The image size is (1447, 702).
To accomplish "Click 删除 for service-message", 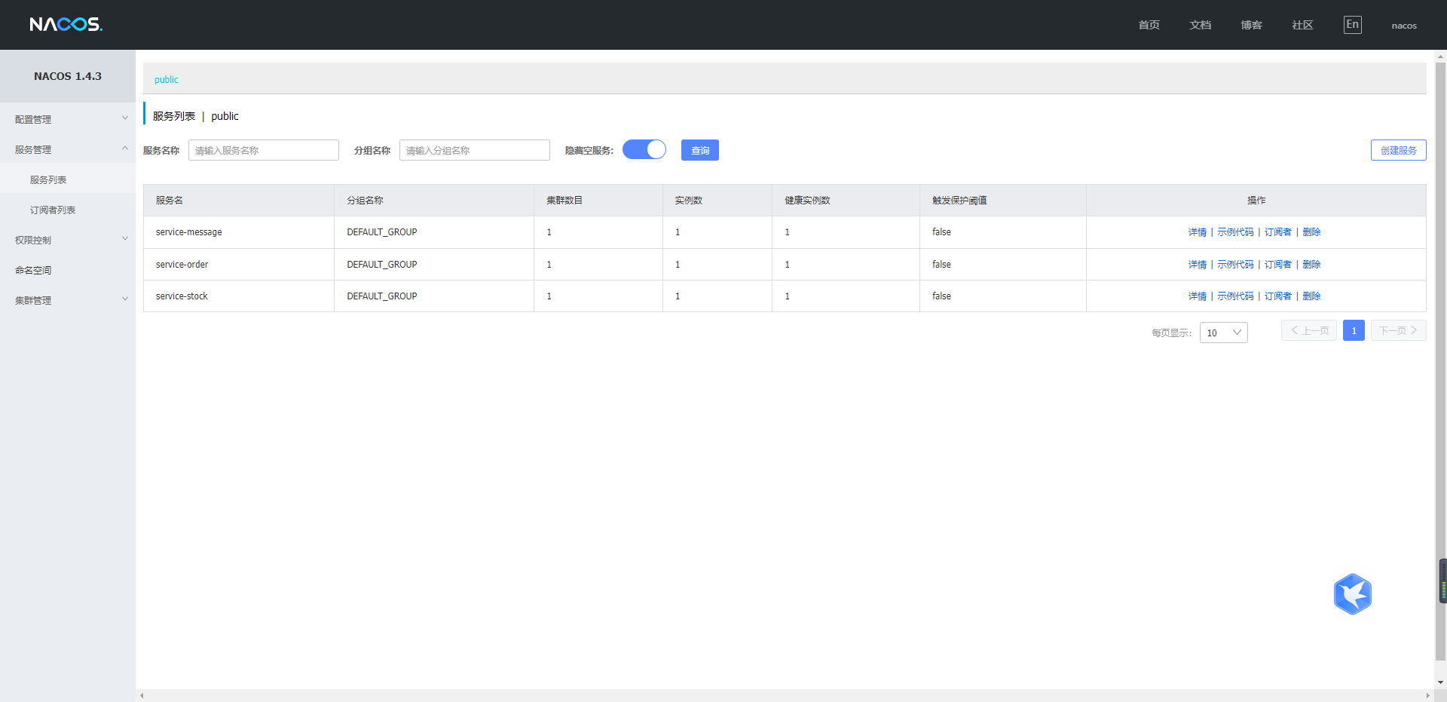I will pos(1311,232).
